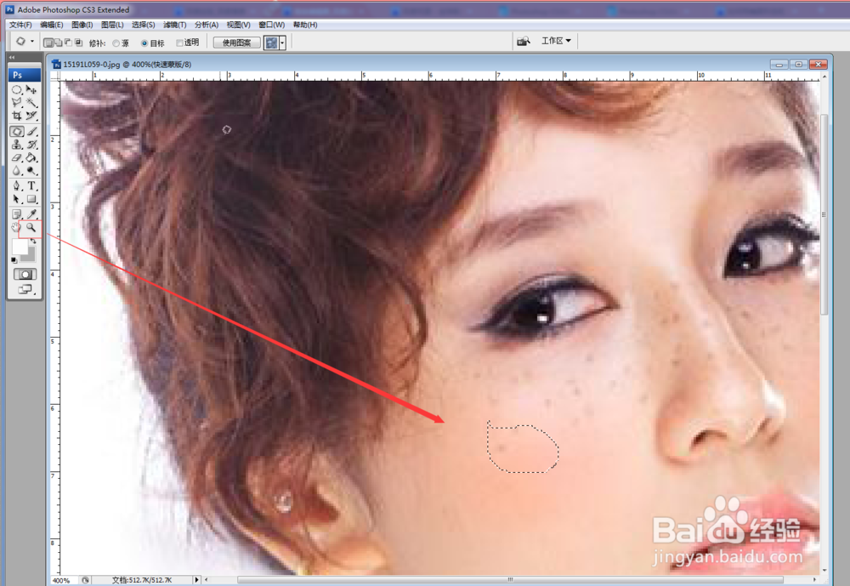The height and width of the screenshot is (586, 850).
Task: Select the Zoom tool
Action: (x=31, y=227)
